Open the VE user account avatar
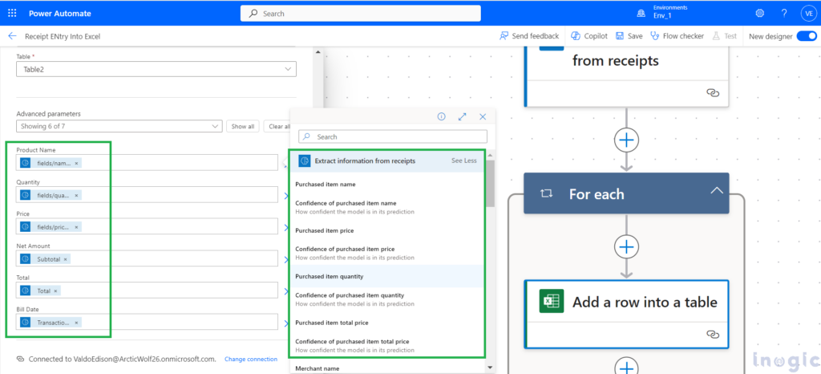 807,14
